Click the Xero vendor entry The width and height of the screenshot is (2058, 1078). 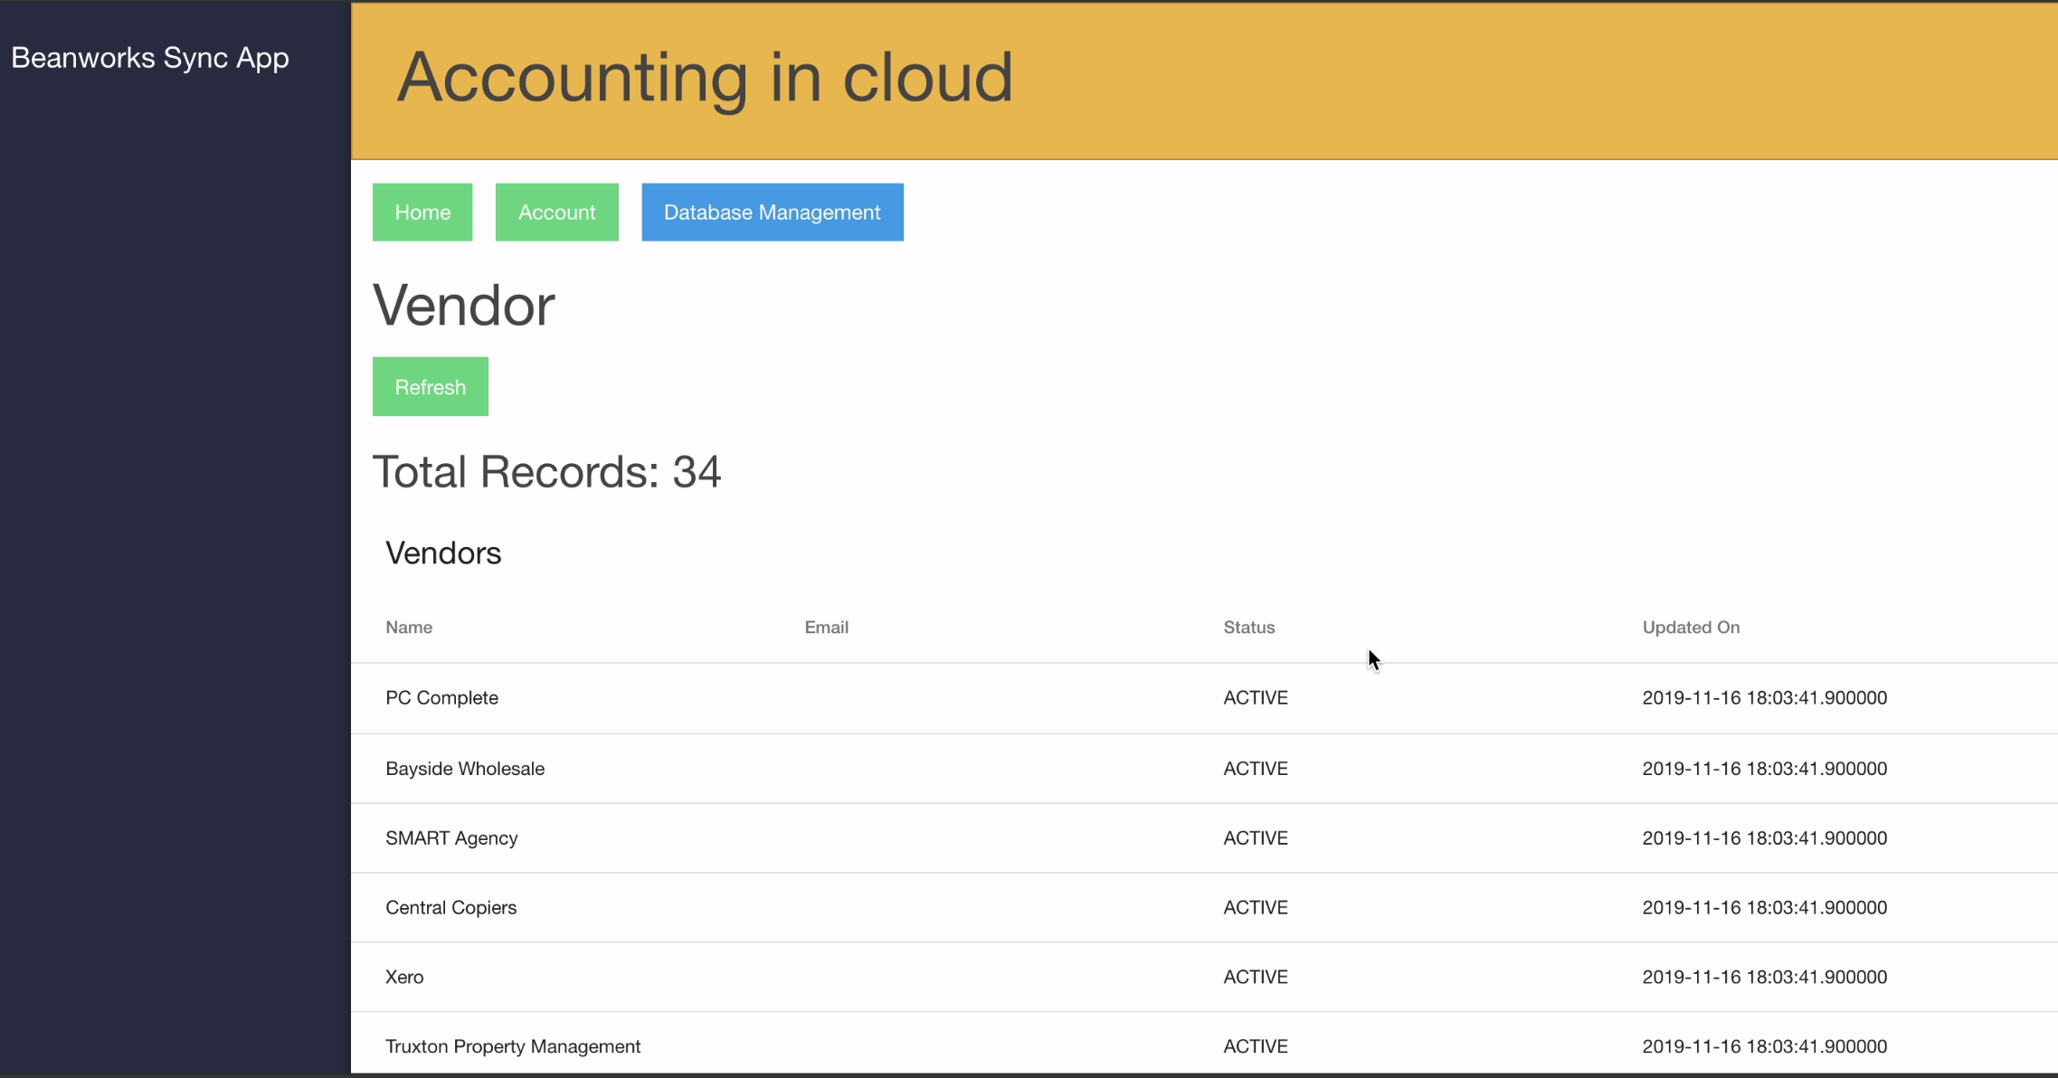click(x=404, y=977)
